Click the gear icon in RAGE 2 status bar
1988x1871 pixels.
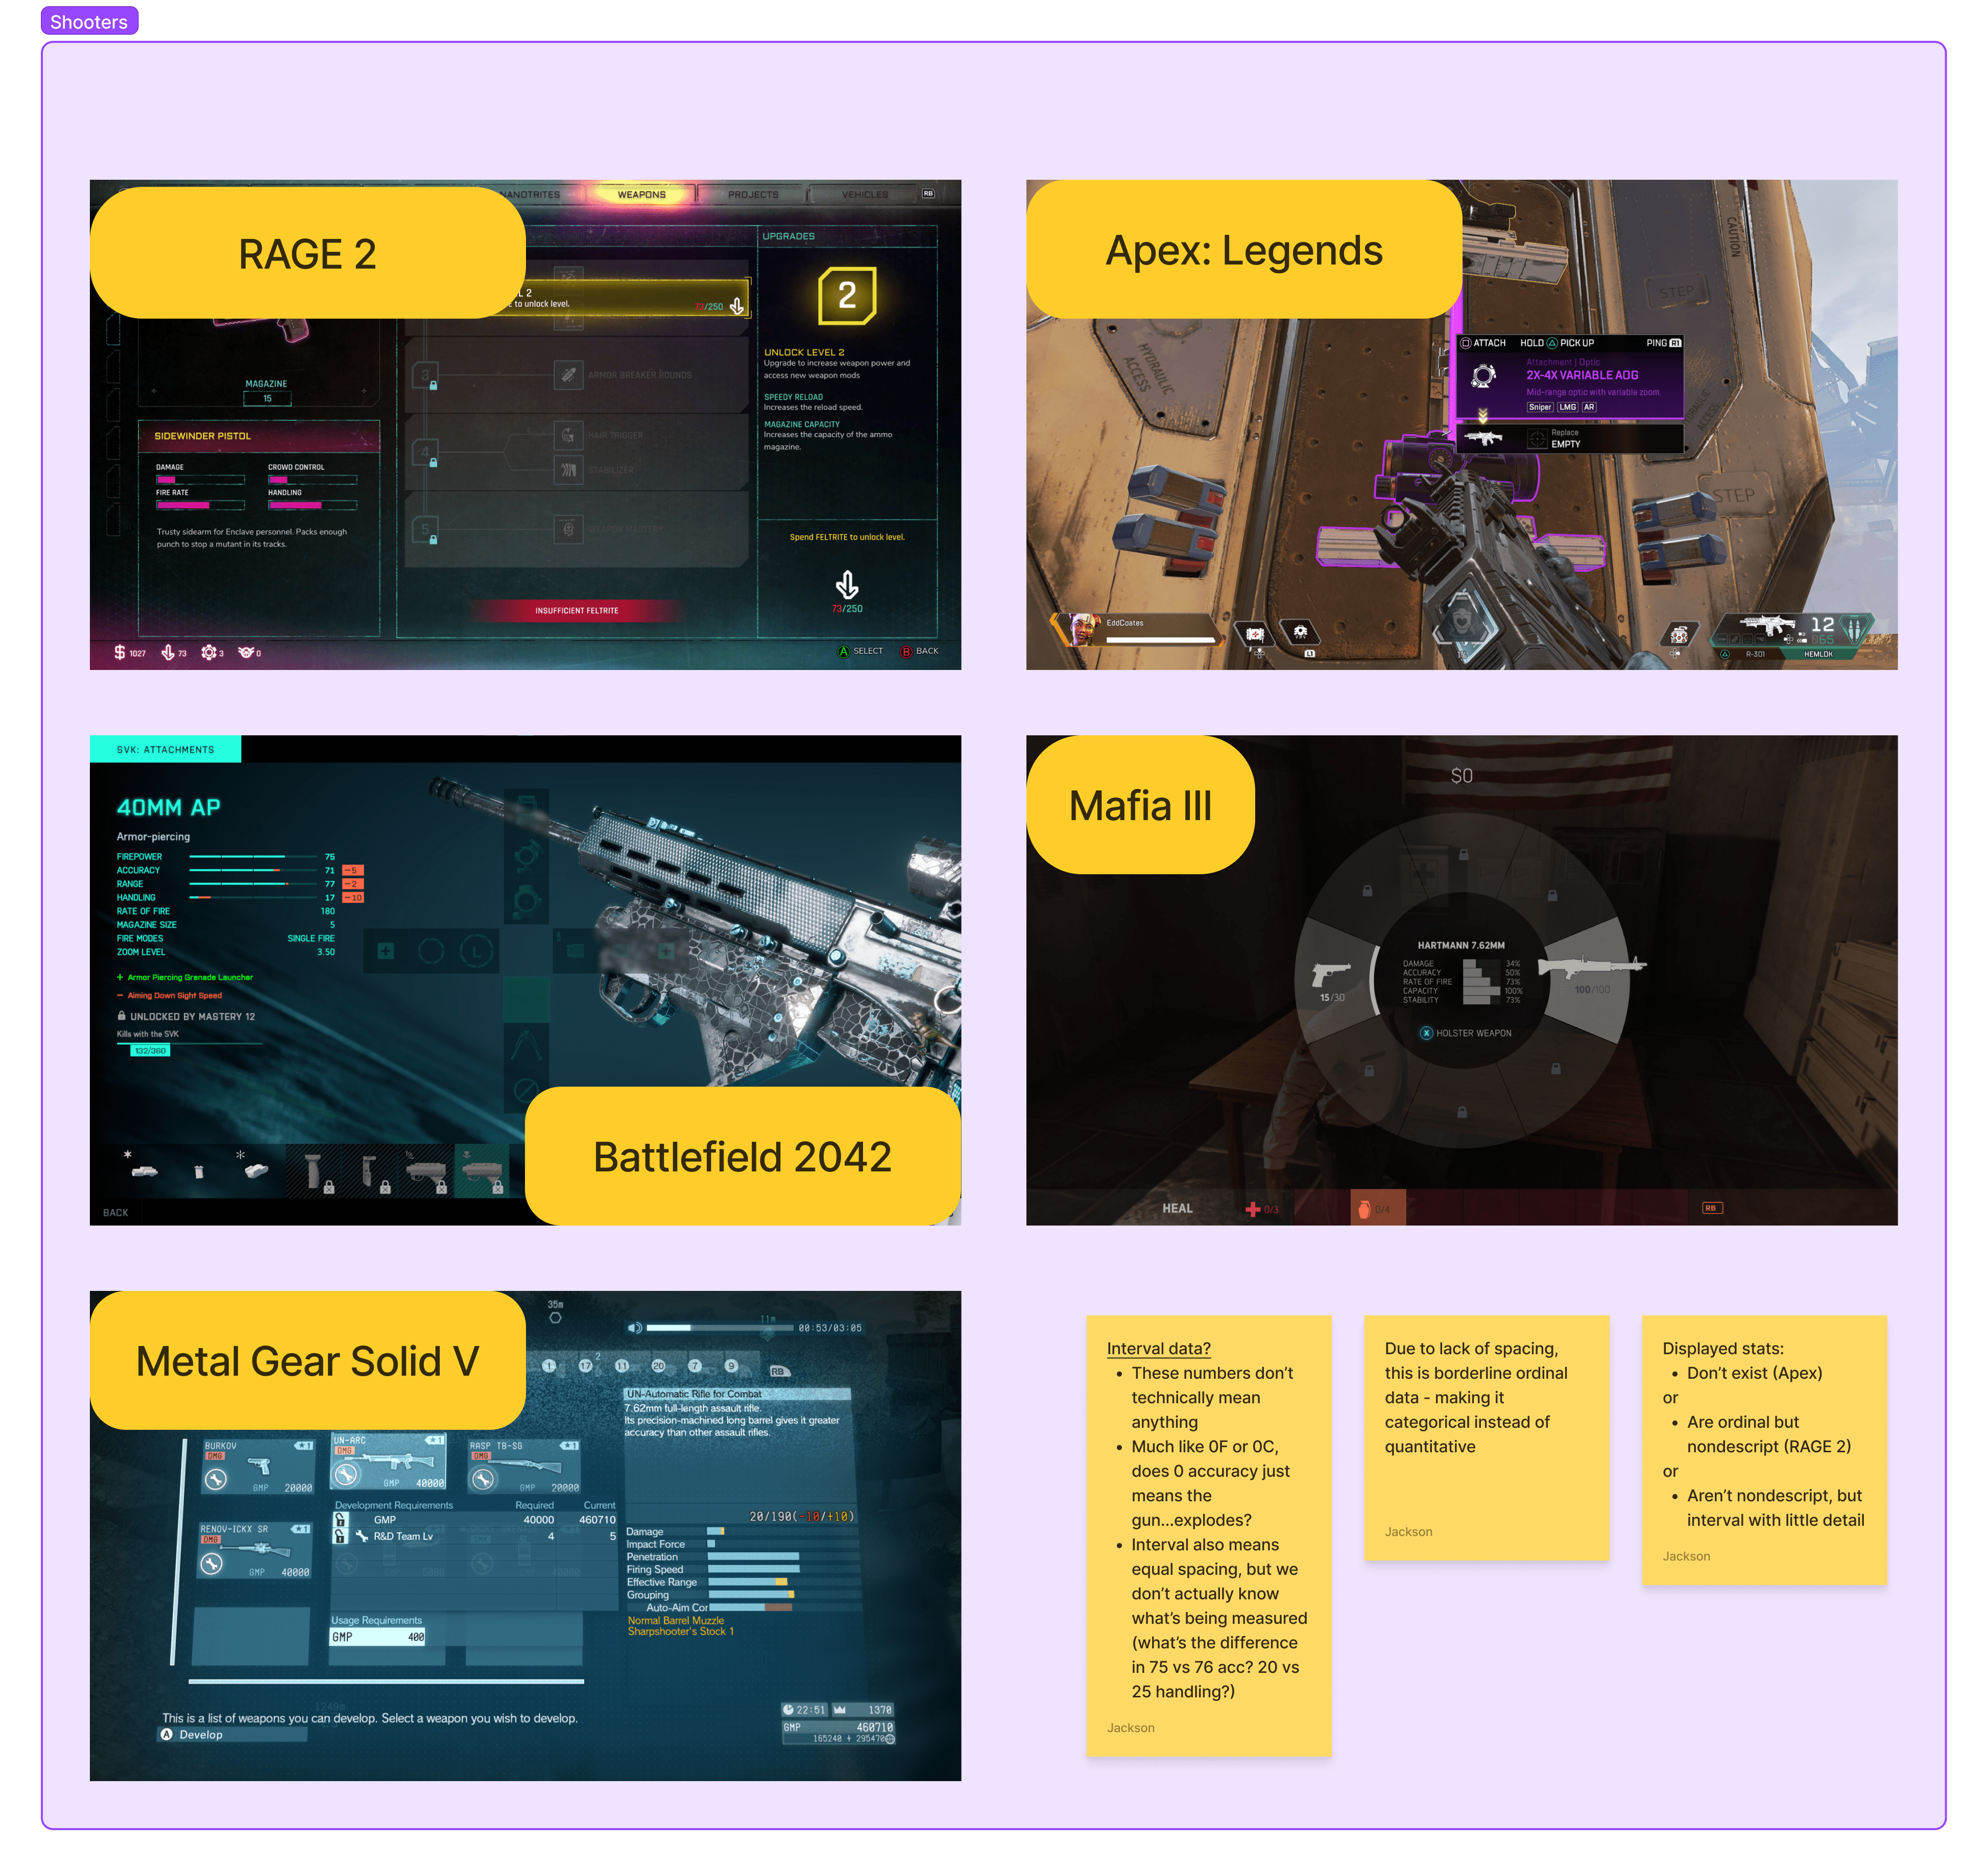(208, 652)
